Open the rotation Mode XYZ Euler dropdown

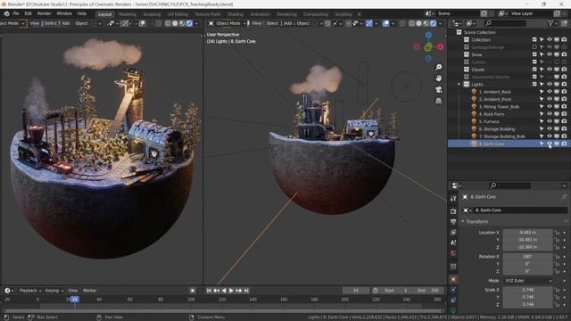pos(527,281)
